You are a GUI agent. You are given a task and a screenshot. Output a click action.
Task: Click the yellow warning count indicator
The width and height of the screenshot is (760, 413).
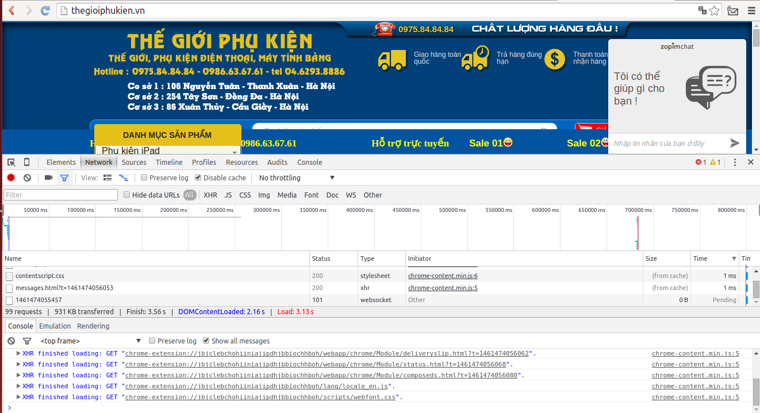coord(715,163)
